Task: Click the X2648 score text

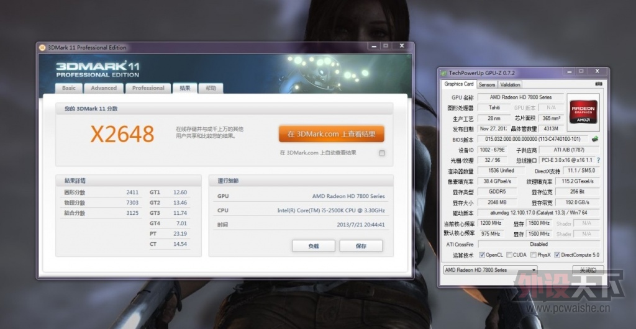Action: [122, 134]
